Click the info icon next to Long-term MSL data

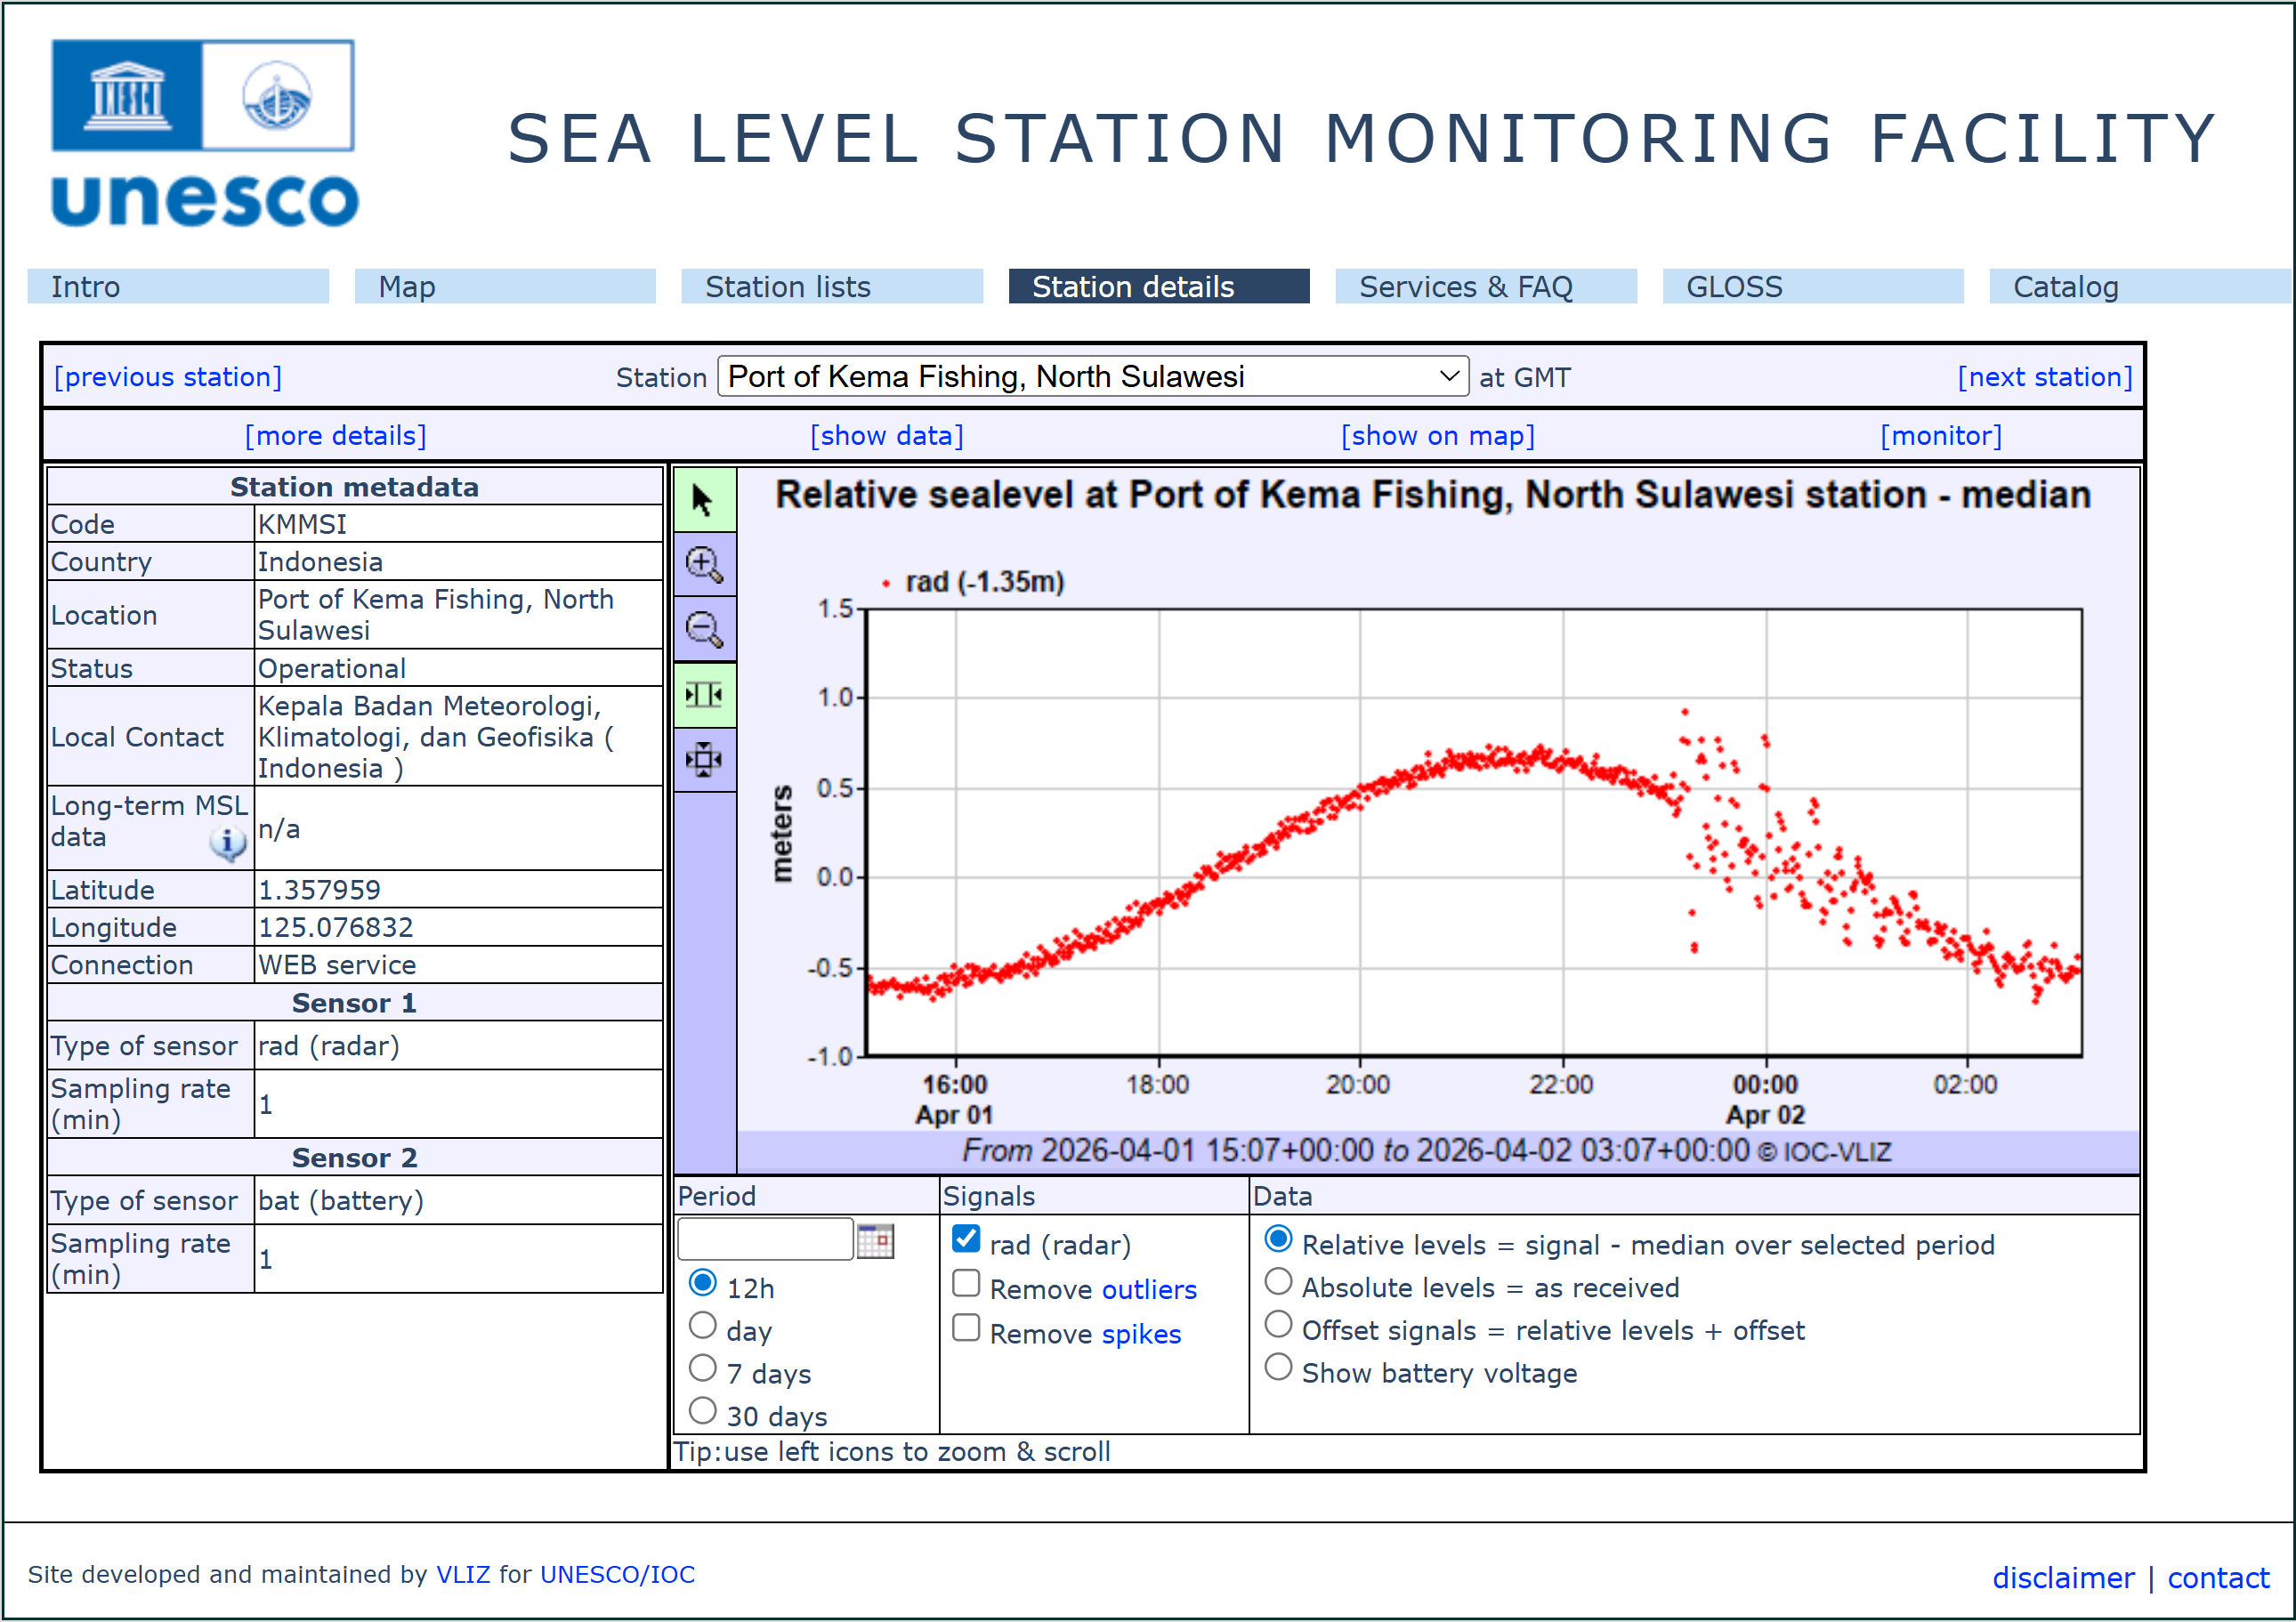[228, 843]
